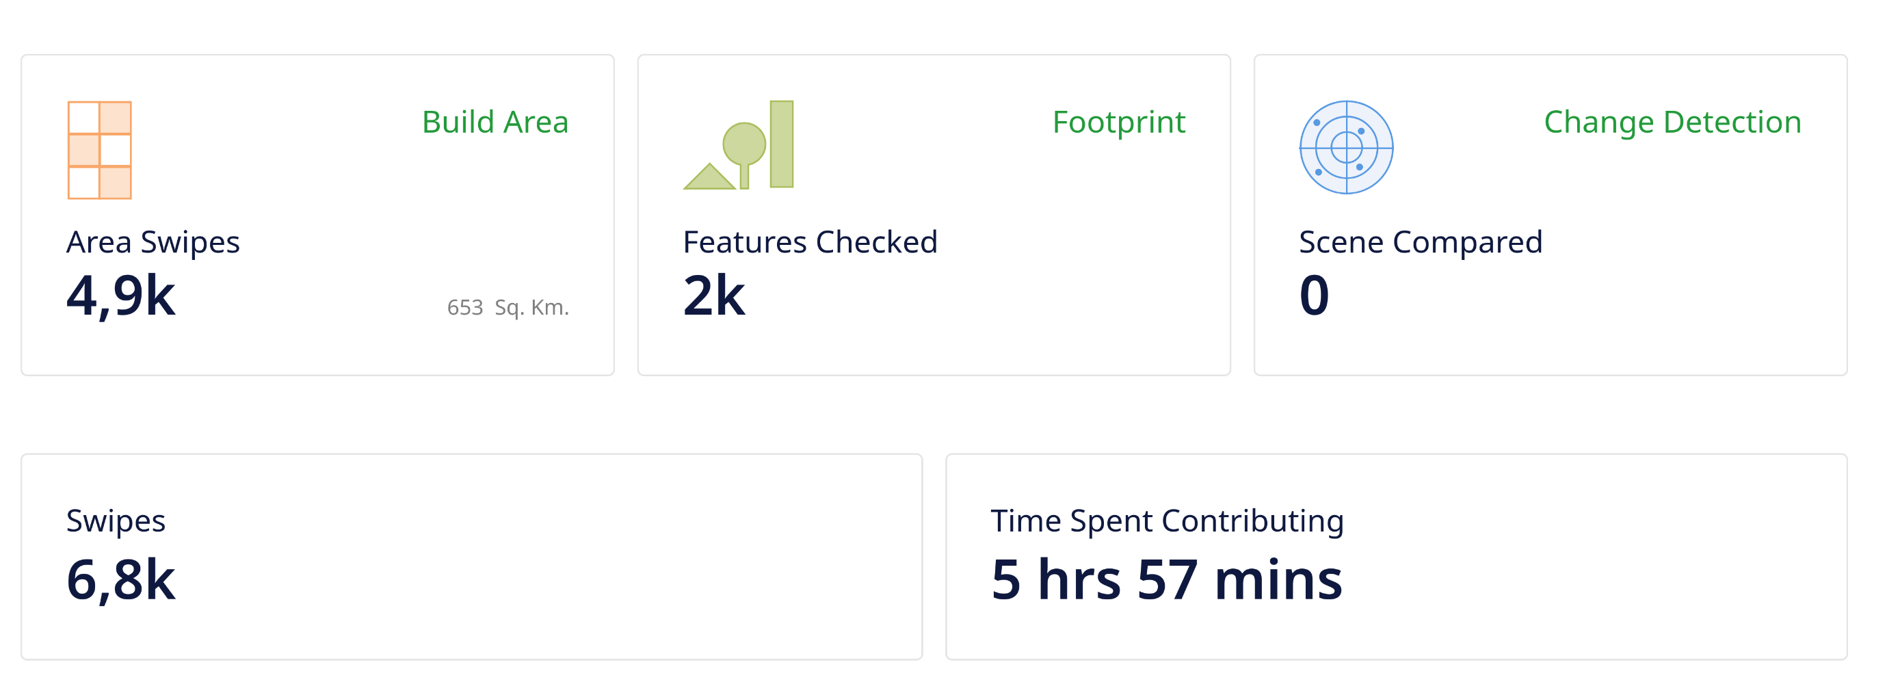The image size is (1885, 695).
Task: Click the 653 Sq. Km. text
Action: 507,307
